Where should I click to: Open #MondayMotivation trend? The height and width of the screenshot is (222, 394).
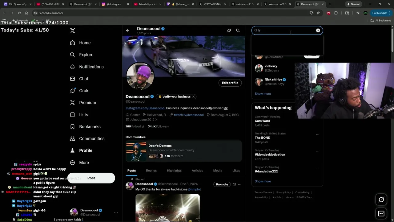click(x=270, y=154)
